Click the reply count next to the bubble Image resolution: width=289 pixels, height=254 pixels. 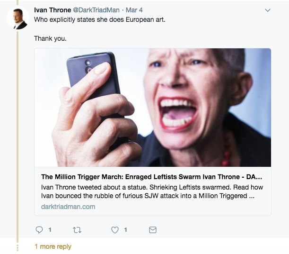pyautogui.click(x=50, y=230)
